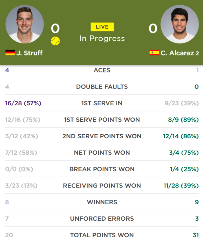This screenshot has width=203, height=241.
Task: Click Alcaraz's total points won 31
Action: pos(196,235)
